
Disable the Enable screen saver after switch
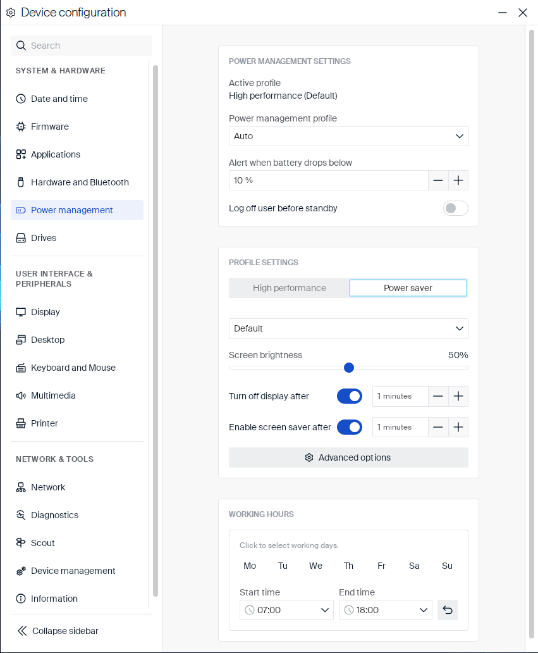click(x=350, y=427)
